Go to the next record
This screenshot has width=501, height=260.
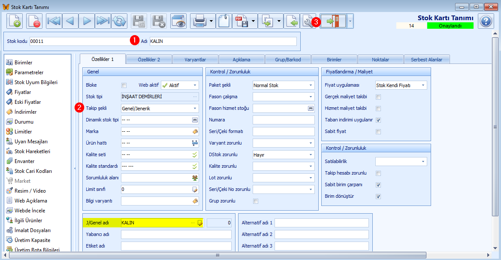[x=87, y=21]
